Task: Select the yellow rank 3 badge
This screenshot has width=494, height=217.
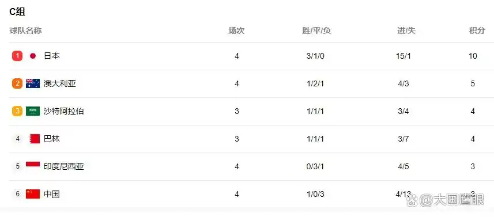Action: point(17,111)
